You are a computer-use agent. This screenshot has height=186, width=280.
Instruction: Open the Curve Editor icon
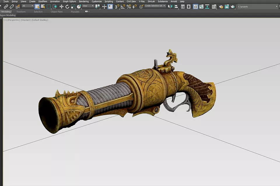[201, 7]
